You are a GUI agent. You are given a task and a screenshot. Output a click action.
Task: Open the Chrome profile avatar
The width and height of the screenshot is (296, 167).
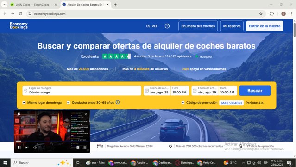pos(283,14)
